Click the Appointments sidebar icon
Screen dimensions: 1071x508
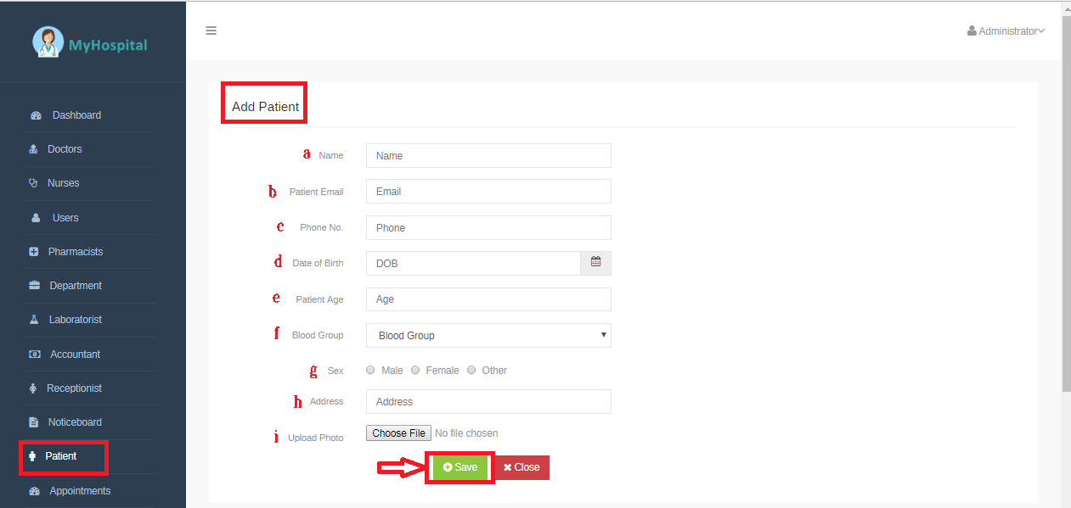point(35,491)
